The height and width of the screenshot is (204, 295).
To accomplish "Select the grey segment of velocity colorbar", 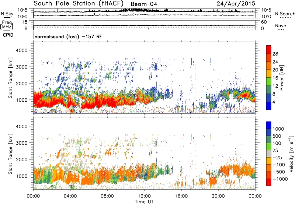I will pos(269,154).
